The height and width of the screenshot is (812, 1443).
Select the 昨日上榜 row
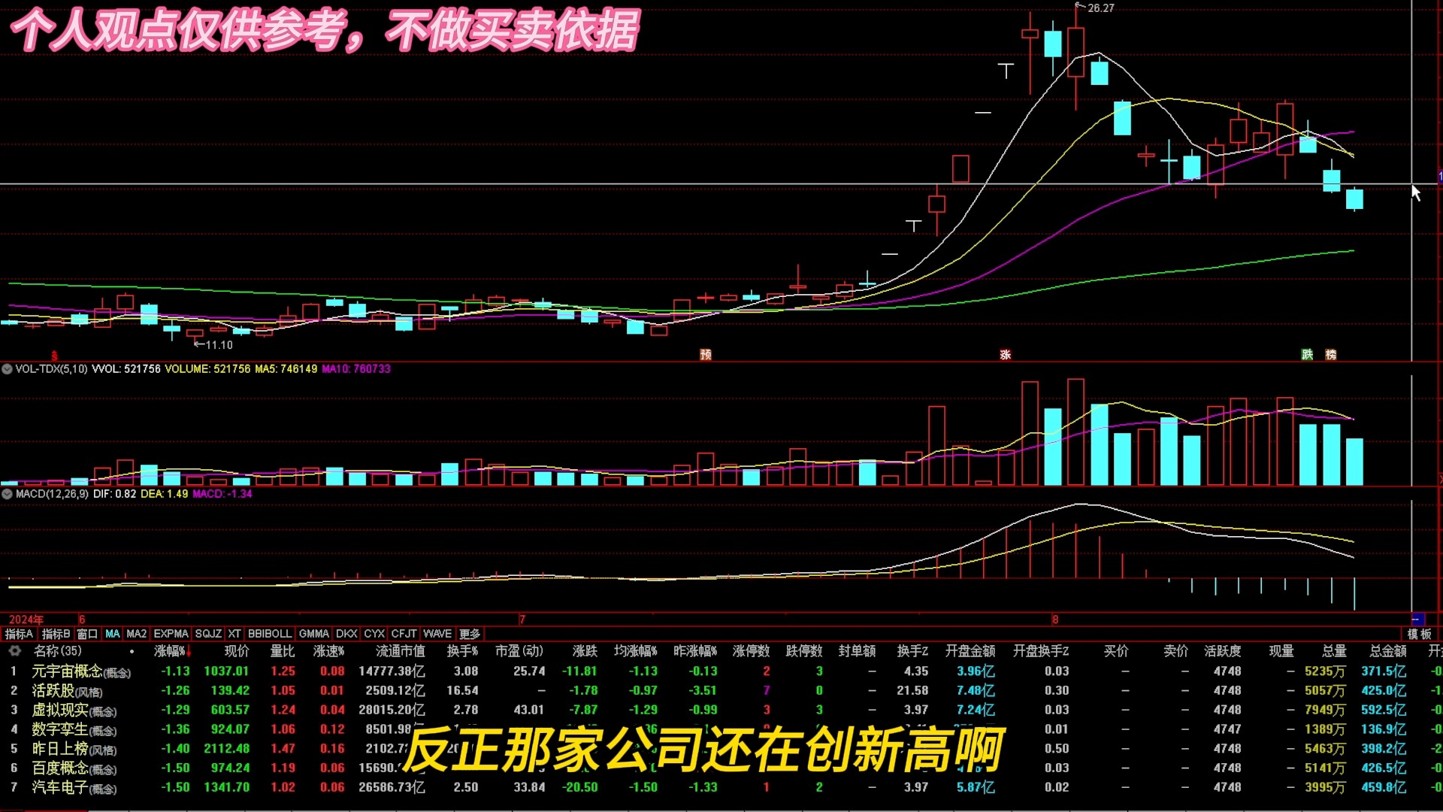tap(721, 749)
